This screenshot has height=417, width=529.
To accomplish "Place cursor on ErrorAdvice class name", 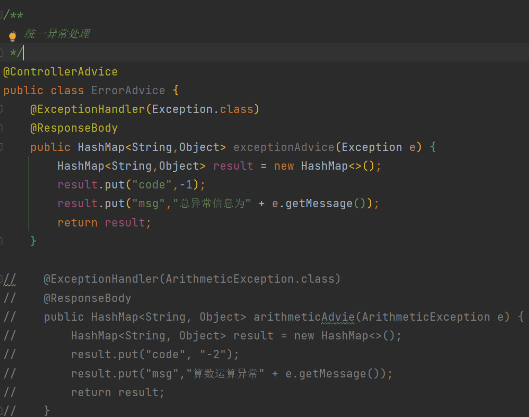I will coord(128,91).
